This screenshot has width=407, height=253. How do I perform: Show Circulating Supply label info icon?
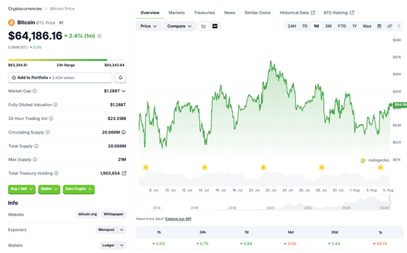coord(48,132)
